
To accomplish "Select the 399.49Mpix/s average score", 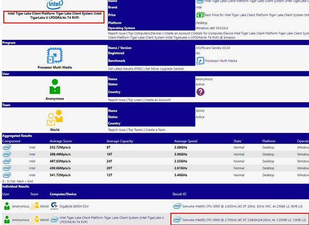I will click(x=60, y=154).
